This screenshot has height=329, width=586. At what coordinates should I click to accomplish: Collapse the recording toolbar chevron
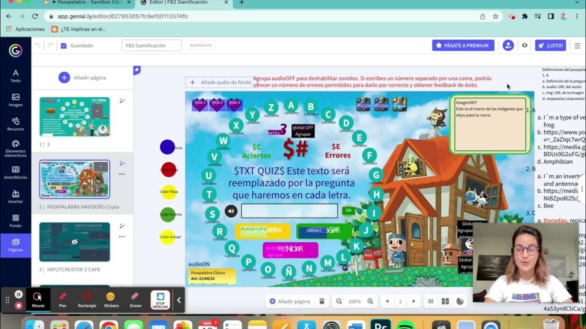[179, 300]
